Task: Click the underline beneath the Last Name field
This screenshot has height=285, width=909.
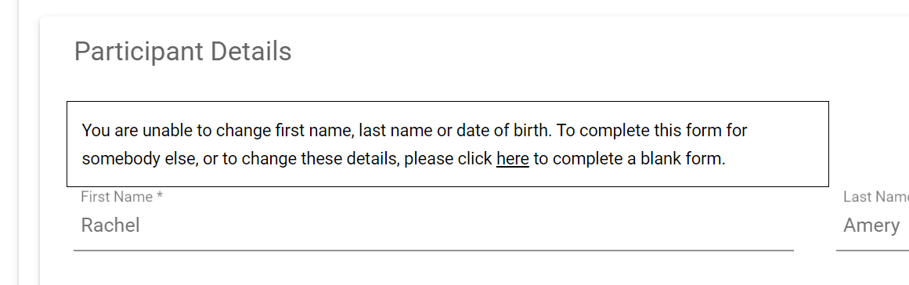Action: (x=872, y=251)
